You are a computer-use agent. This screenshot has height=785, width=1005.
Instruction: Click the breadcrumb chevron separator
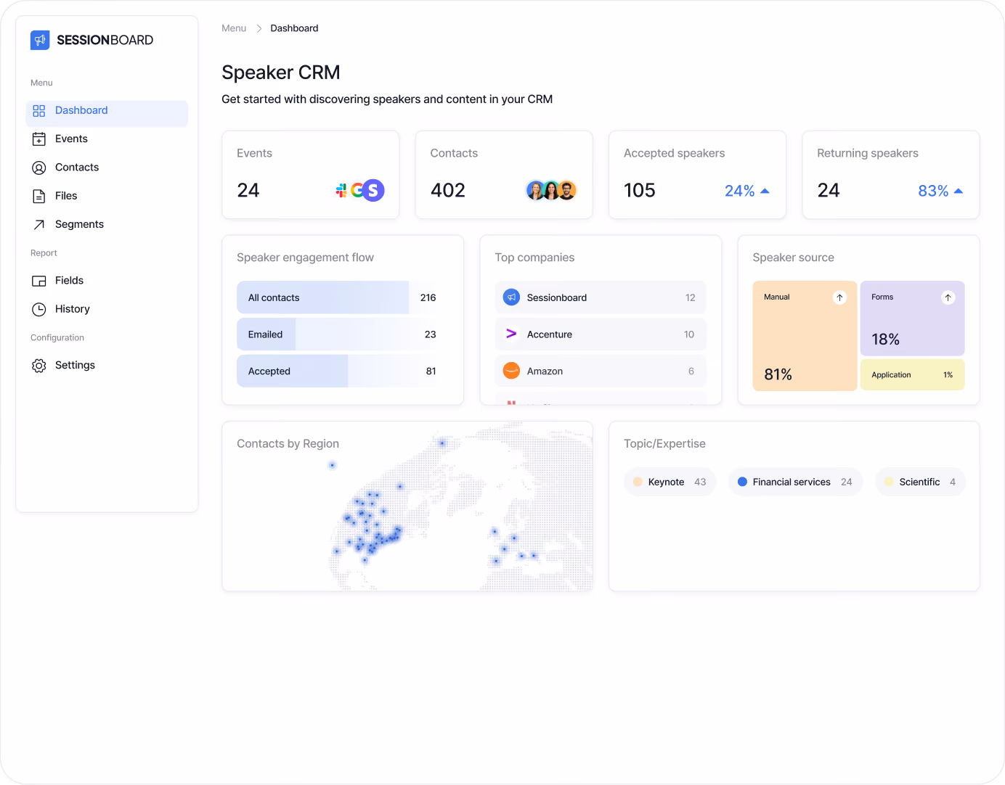tap(259, 28)
